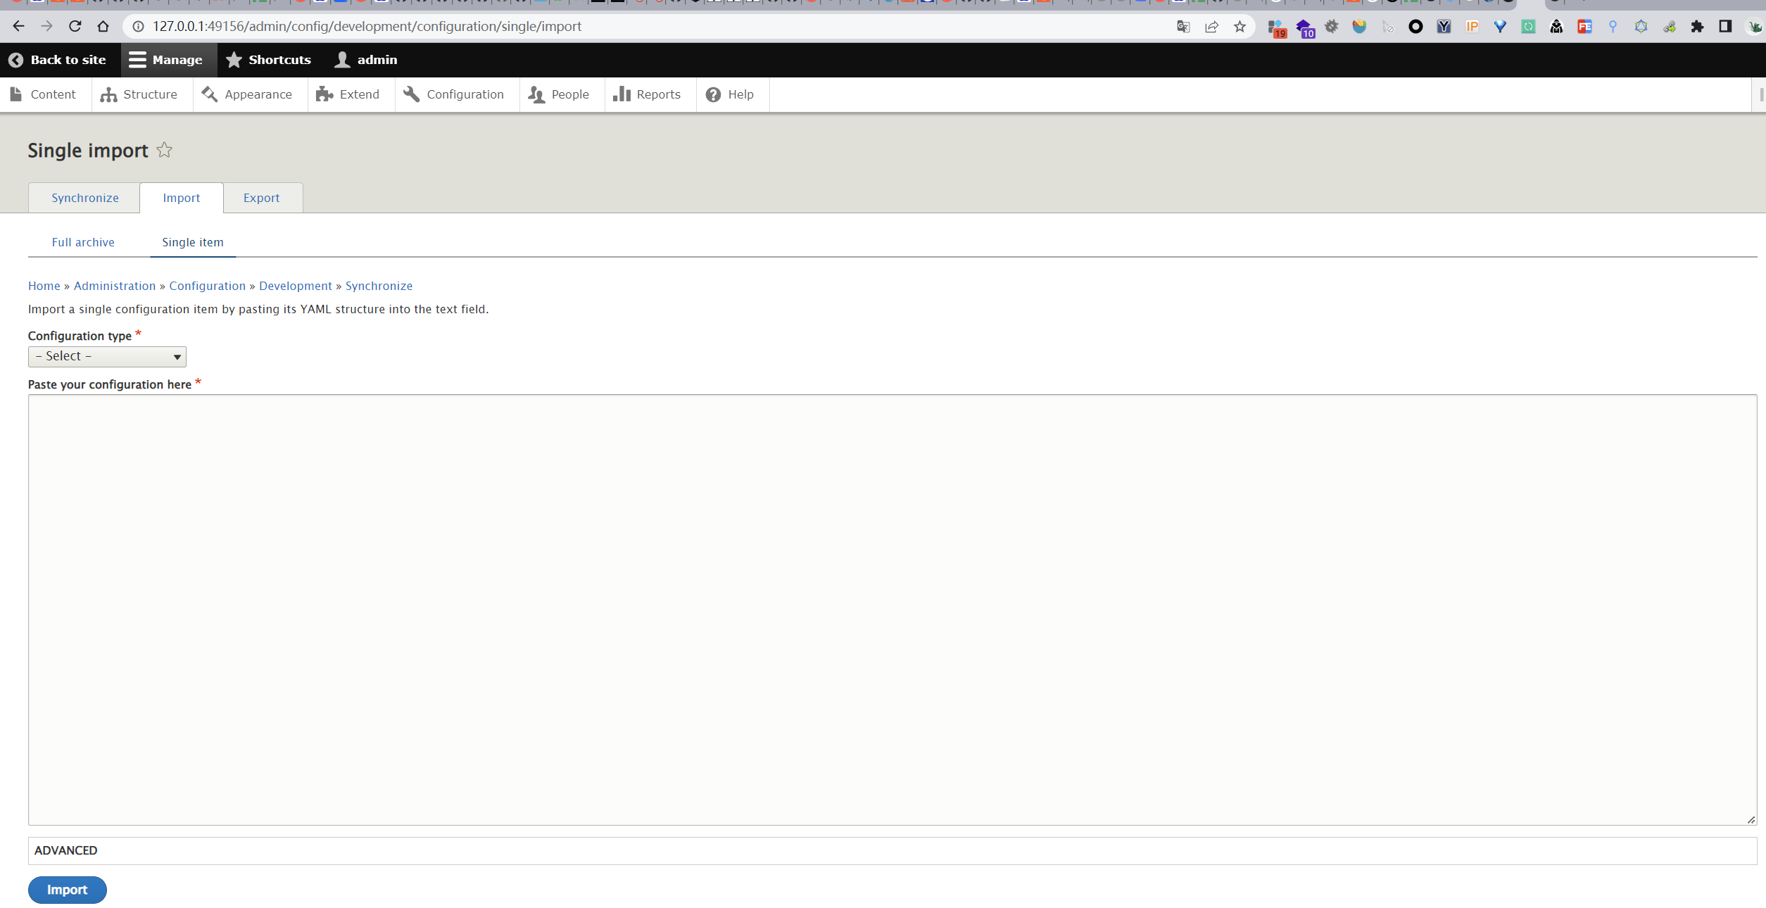Follow the Development breadcrumb link
1766x908 pixels.
tap(296, 286)
